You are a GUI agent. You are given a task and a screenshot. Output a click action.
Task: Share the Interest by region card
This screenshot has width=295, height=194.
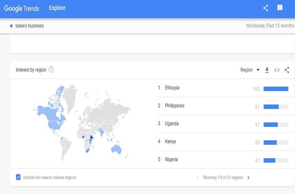coord(287,70)
